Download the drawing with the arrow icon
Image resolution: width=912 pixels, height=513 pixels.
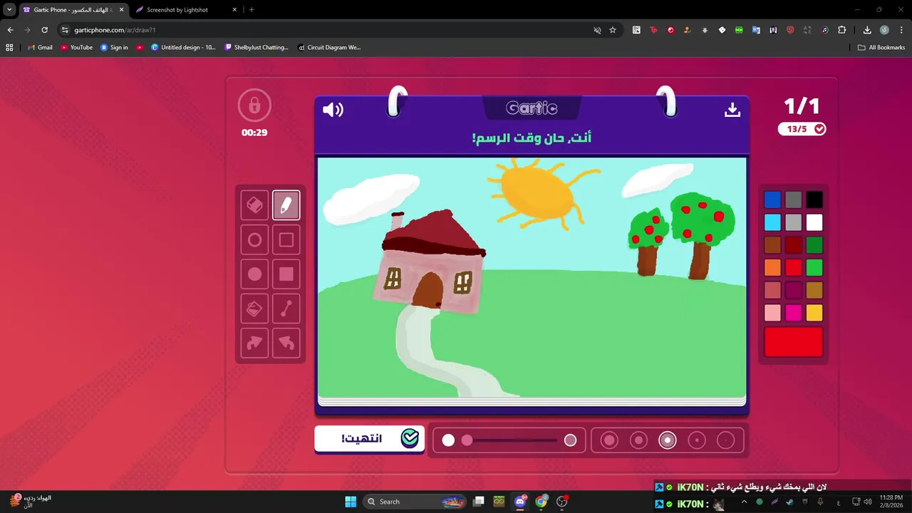pos(732,110)
